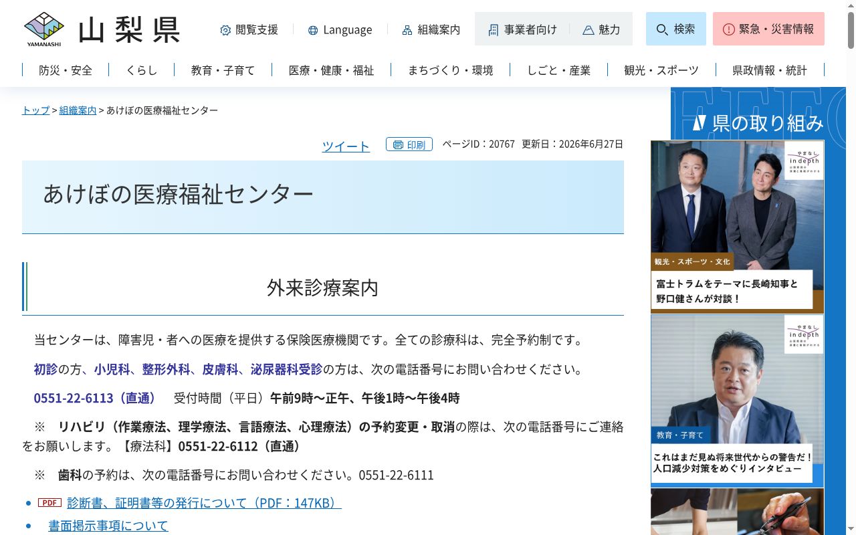The height and width of the screenshot is (535, 856).
Task: Click the 県の取り組み sidebar heading
Action: point(759,122)
